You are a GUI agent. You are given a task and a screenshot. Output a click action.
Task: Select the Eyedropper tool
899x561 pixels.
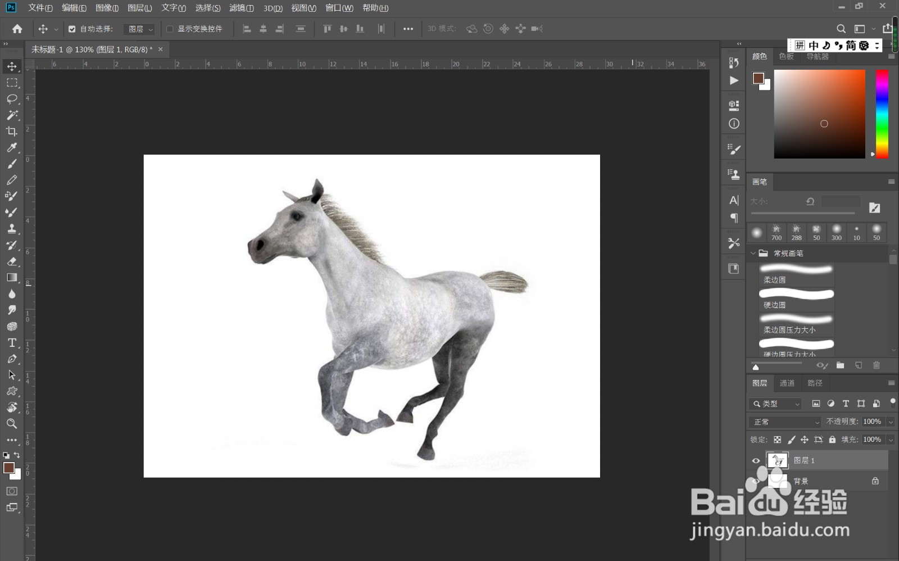point(12,148)
